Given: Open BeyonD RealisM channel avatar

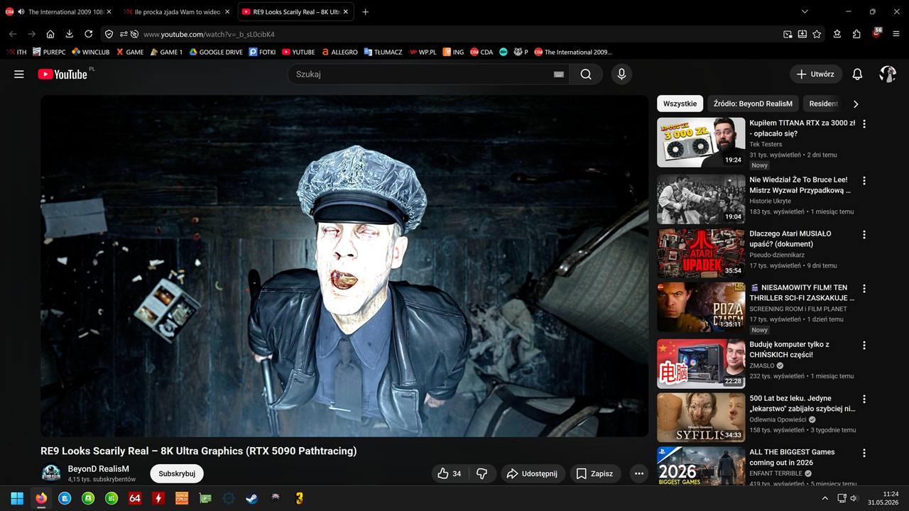Looking at the screenshot, I should (x=51, y=473).
